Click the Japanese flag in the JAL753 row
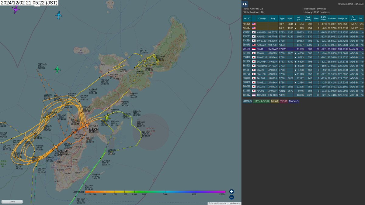365x205 pixels. [254, 86]
